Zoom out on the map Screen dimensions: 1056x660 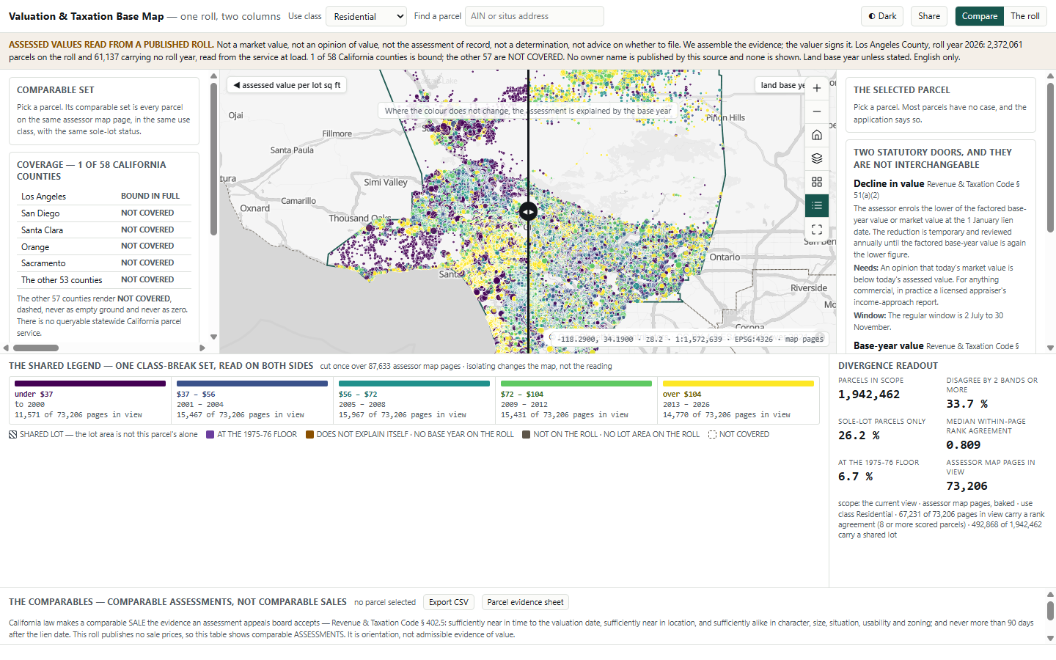pyautogui.click(x=817, y=111)
